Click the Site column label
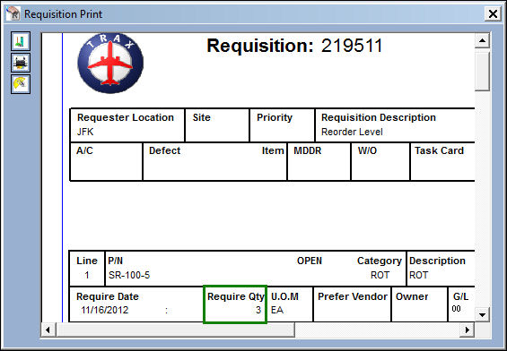The height and width of the screenshot is (351, 507). pyautogui.click(x=201, y=117)
